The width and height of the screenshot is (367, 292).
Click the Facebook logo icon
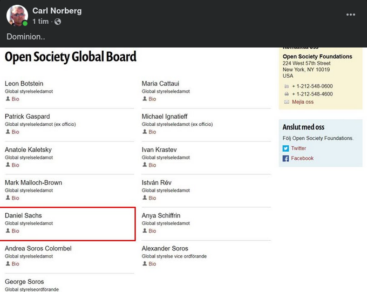coord(286,159)
